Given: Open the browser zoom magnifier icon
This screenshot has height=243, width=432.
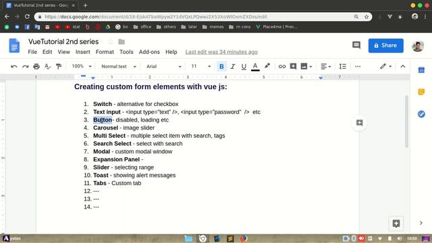Looking at the screenshot, I should (x=356, y=17).
